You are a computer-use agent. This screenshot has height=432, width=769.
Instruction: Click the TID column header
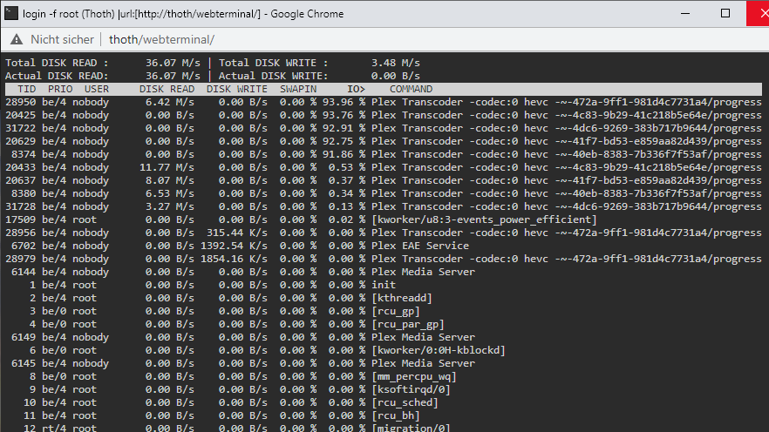click(26, 89)
